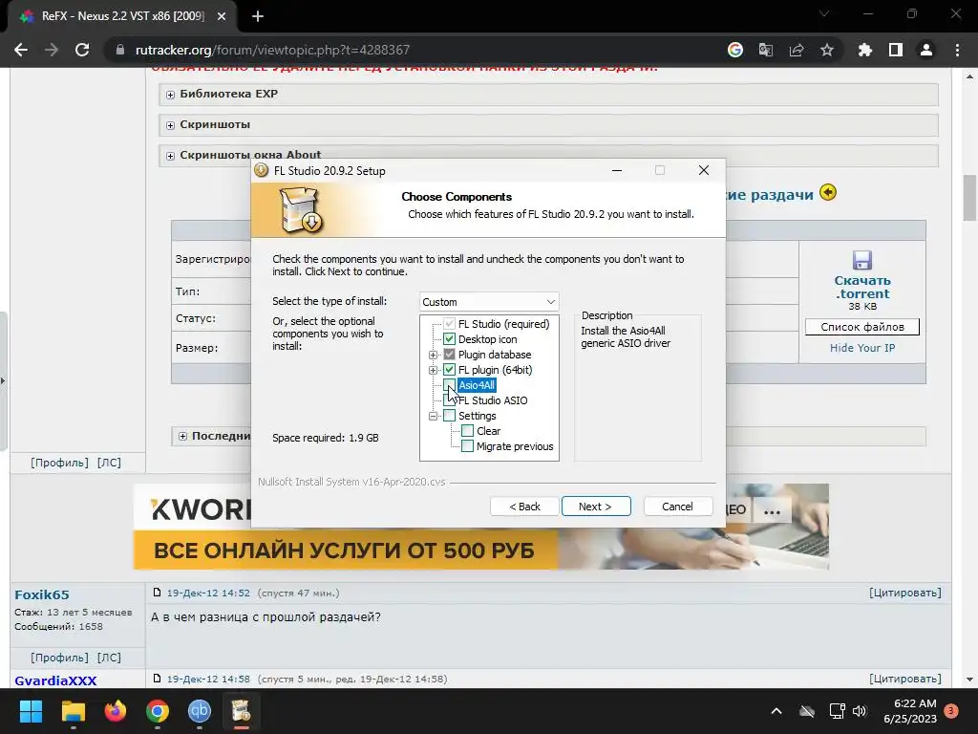The width and height of the screenshot is (978, 734).
Task: Launch Firefox from taskbar
Action: click(116, 711)
